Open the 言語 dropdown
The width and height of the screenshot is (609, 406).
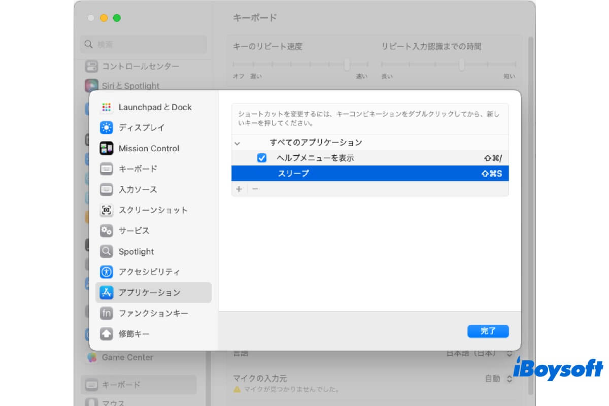pyautogui.click(x=510, y=353)
